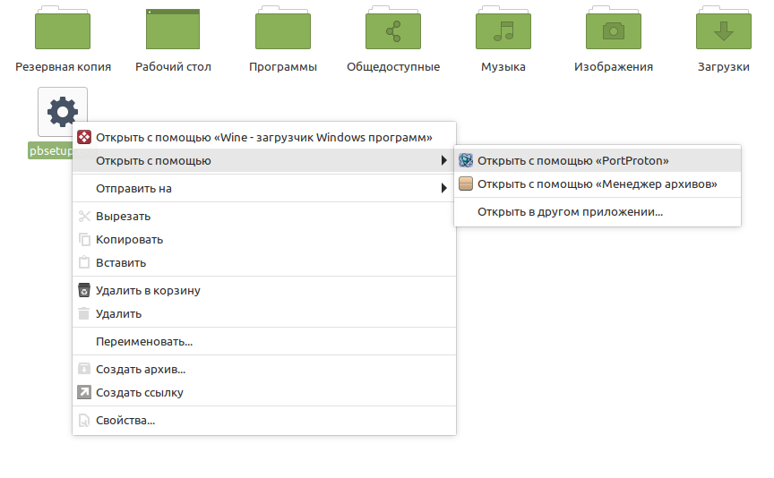Select the Загрузки folder icon
The width and height of the screenshot is (774, 478).
coord(724,28)
